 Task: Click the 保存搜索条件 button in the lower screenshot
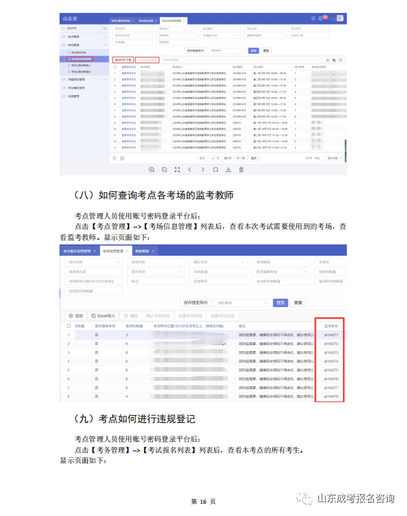(195, 303)
